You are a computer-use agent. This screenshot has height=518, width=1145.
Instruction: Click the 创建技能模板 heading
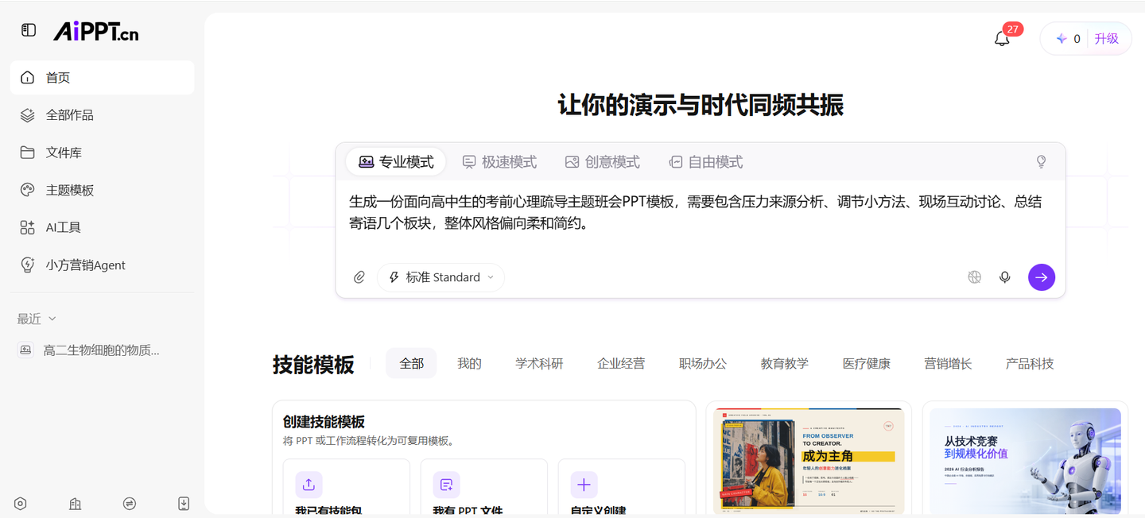tap(324, 422)
